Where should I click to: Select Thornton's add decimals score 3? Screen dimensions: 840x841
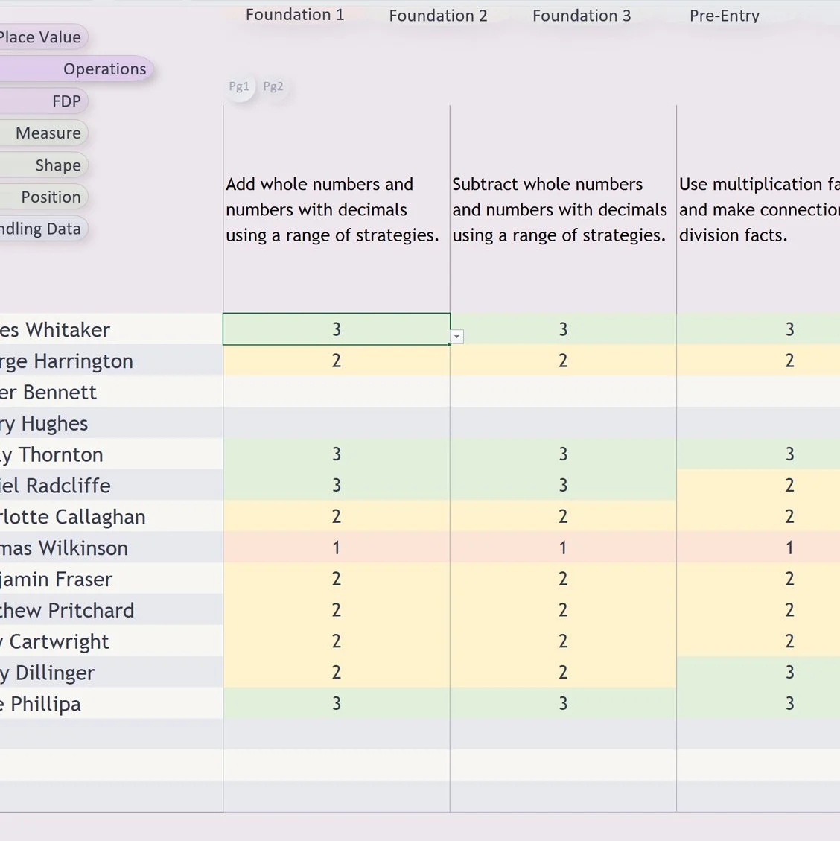click(x=336, y=454)
